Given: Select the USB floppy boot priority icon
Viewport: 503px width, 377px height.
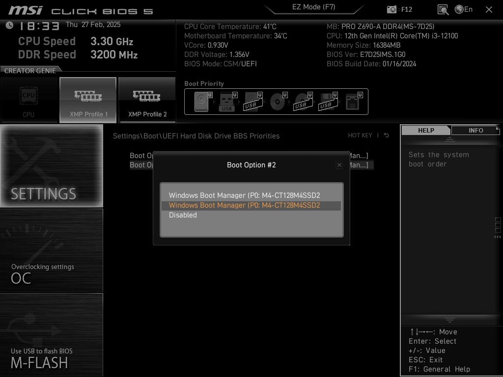Looking at the screenshot, I should pyautogui.click(x=328, y=102).
